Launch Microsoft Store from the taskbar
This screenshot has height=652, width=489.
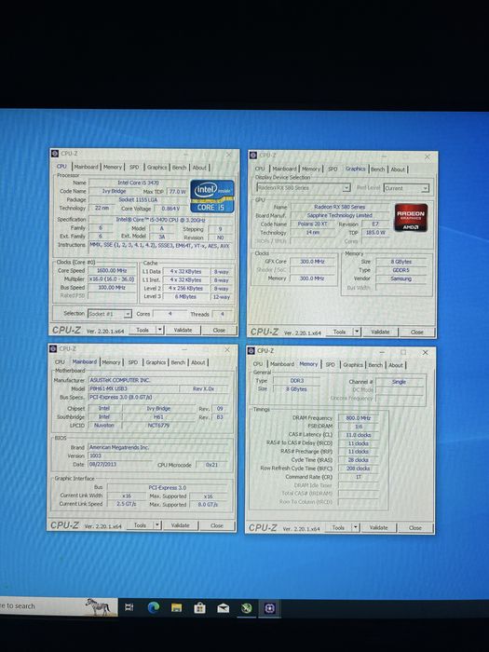coord(199,608)
